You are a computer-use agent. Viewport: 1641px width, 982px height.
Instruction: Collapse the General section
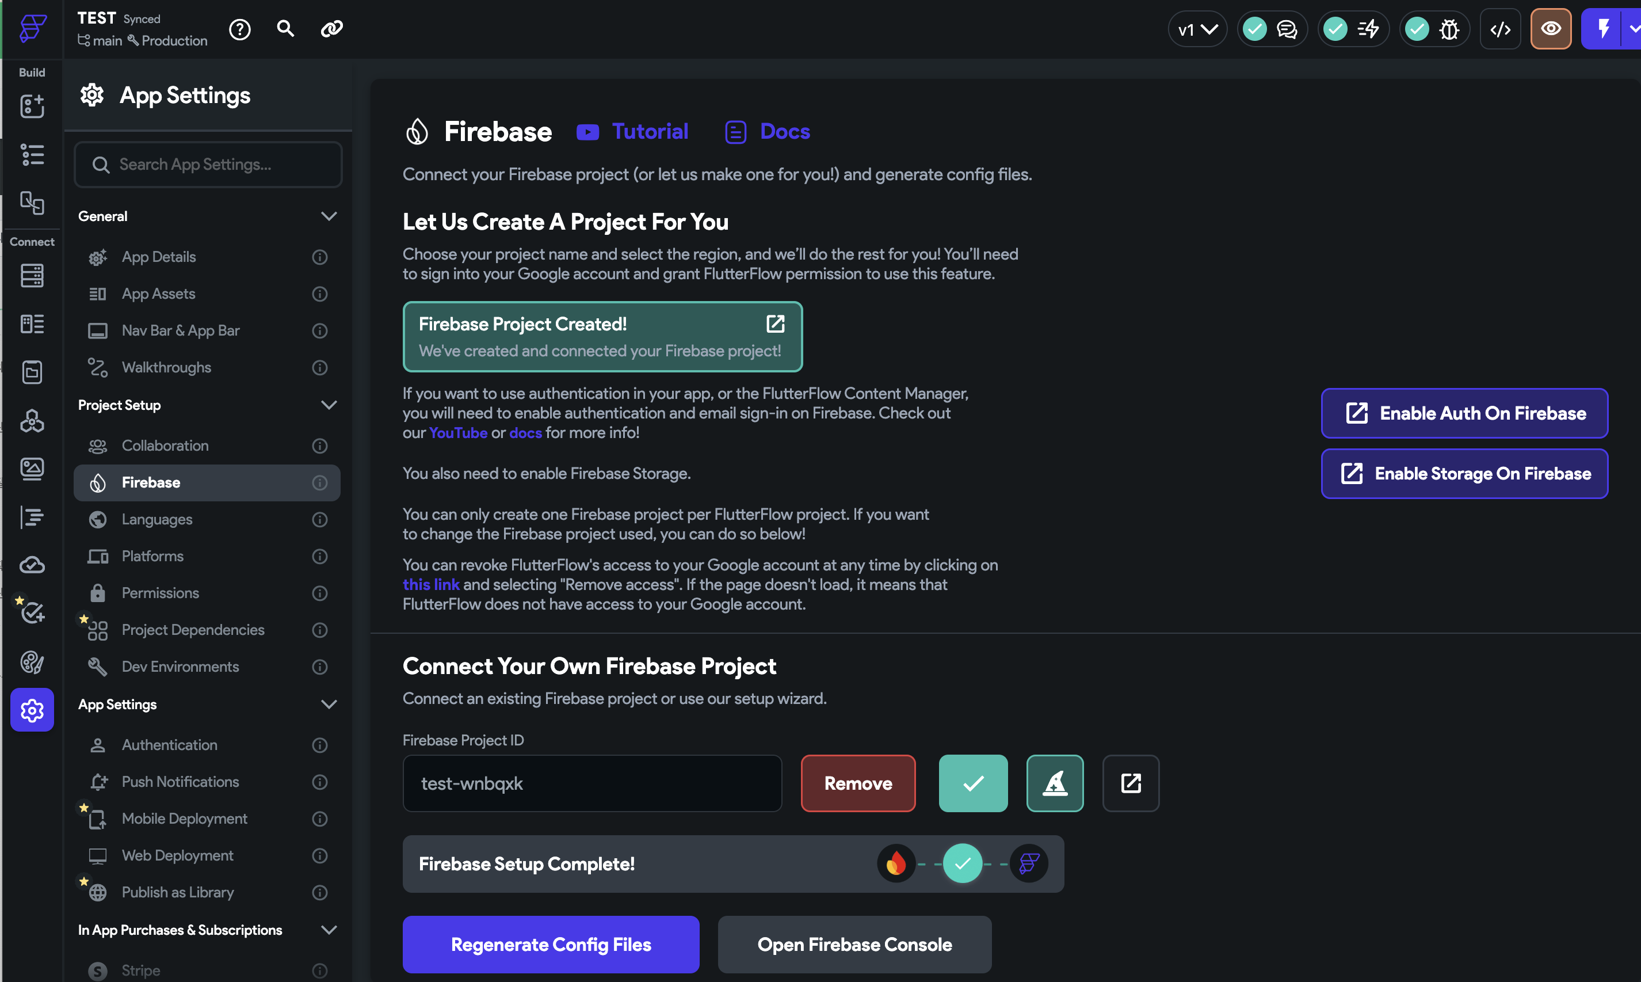click(329, 216)
